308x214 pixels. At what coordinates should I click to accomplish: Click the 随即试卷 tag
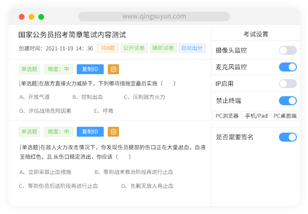[x=163, y=48]
